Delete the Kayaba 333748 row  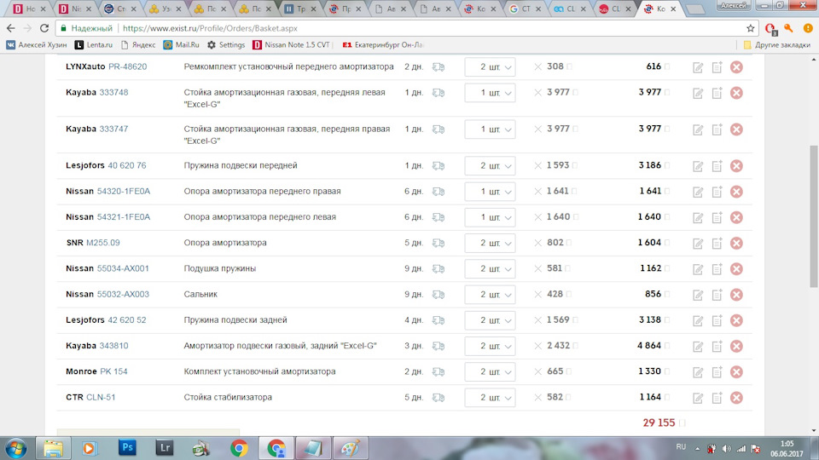[736, 93]
